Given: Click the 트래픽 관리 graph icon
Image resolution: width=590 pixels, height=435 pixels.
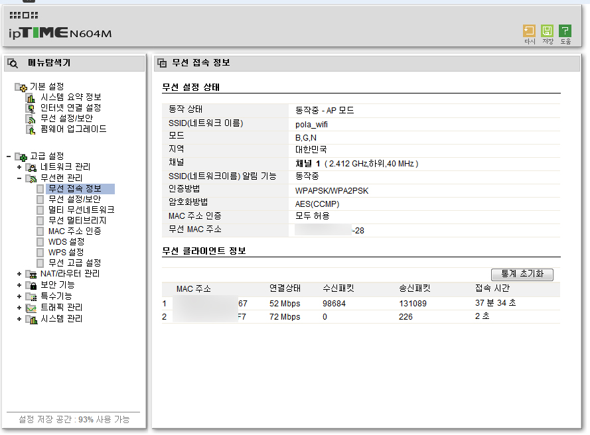Looking at the screenshot, I should [31, 308].
